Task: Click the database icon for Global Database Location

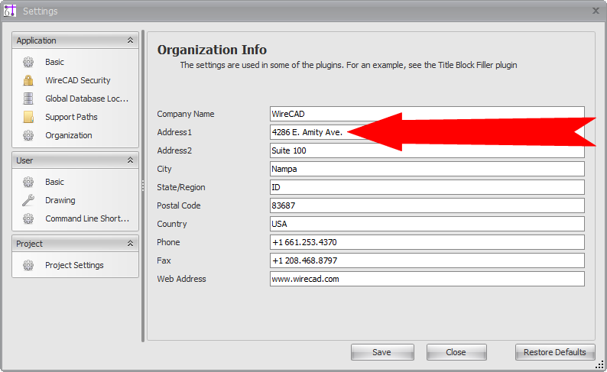Action: 28,99
